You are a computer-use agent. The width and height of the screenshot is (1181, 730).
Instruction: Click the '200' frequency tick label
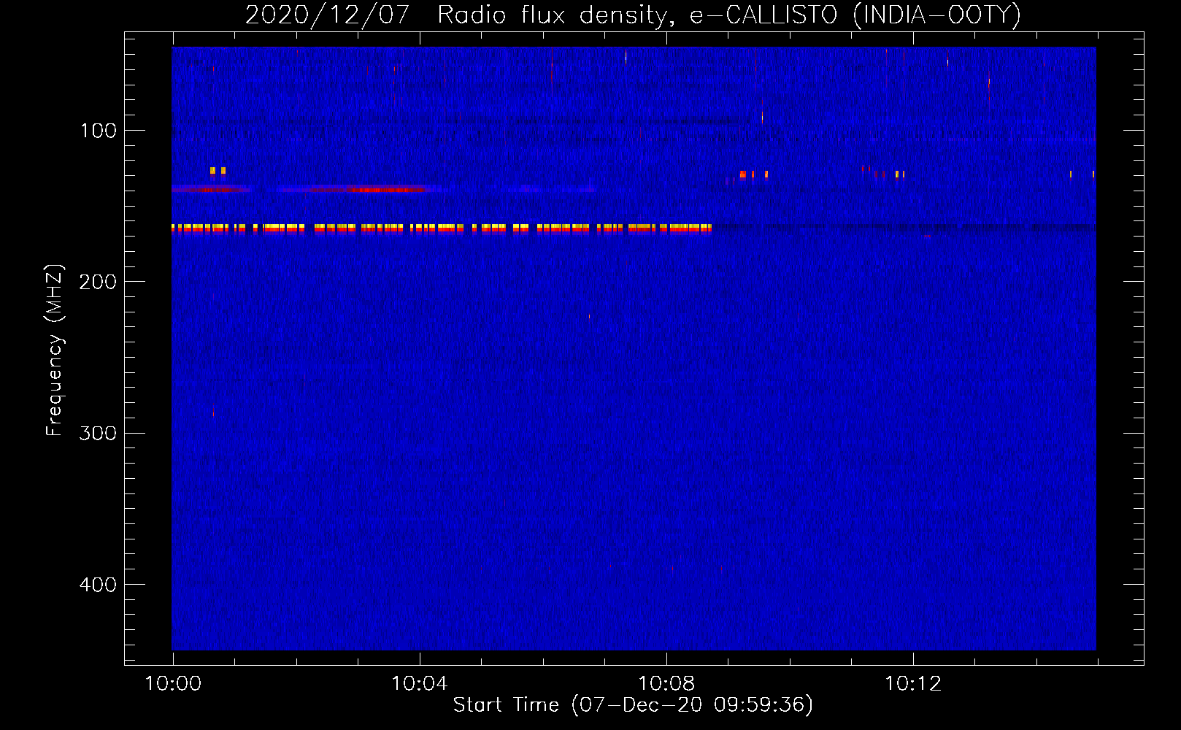pyautogui.click(x=98, y=282)
